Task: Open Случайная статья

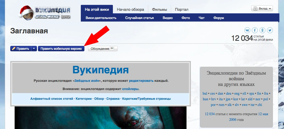Action: point(140,18)
